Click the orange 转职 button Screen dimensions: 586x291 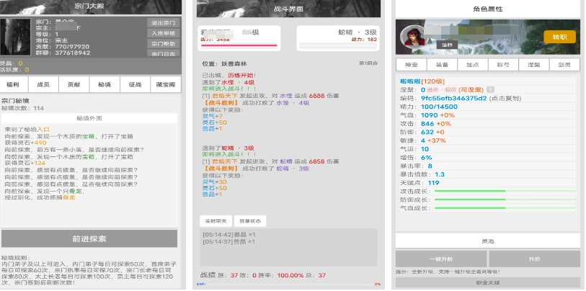pyautogui.click(x=559, y=36)
